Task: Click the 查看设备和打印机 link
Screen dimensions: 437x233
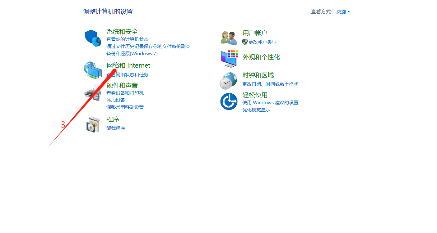Action: [x=125, y=93]
